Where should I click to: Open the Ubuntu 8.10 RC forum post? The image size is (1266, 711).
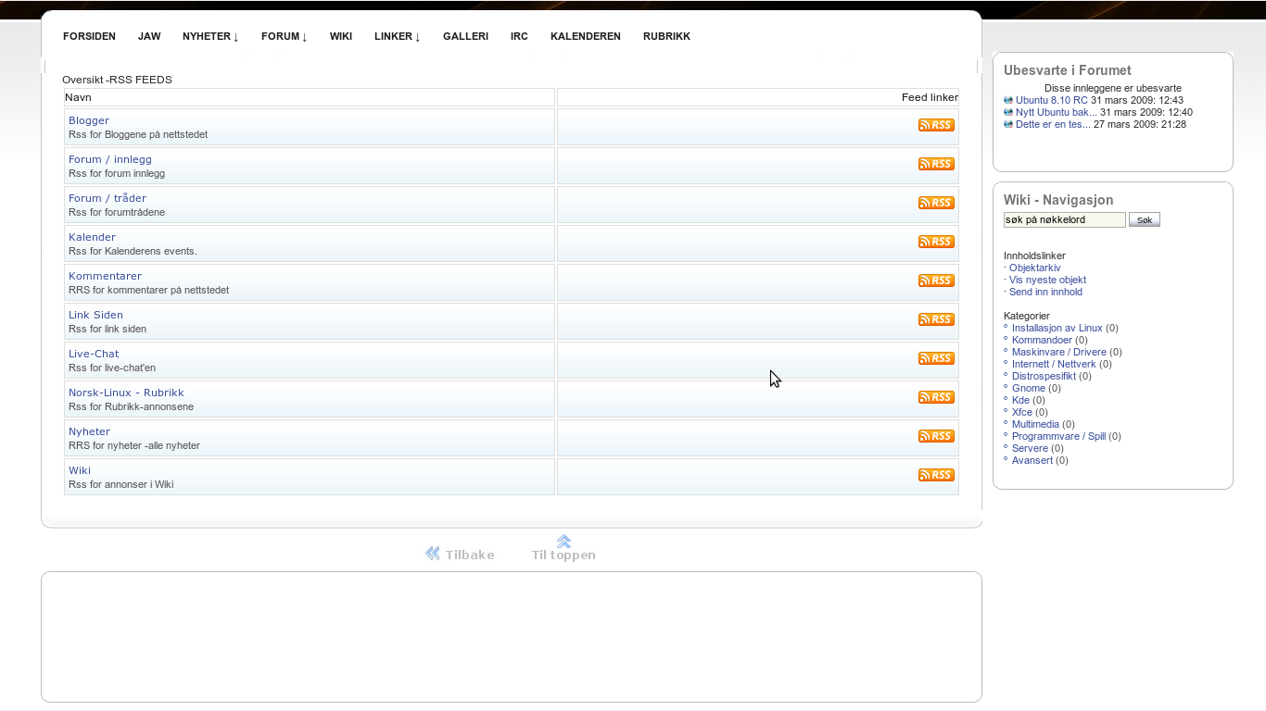point(1052,100)
